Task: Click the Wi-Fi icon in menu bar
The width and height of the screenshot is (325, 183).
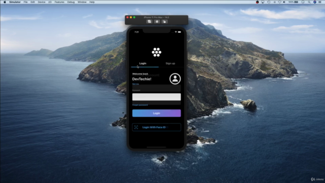Action: pyautogui.click(x=279, y=2)
